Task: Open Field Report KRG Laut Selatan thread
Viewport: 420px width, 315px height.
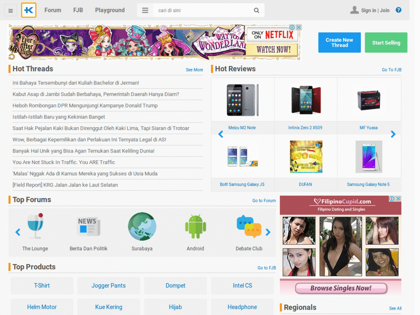Action: [65, 185]
